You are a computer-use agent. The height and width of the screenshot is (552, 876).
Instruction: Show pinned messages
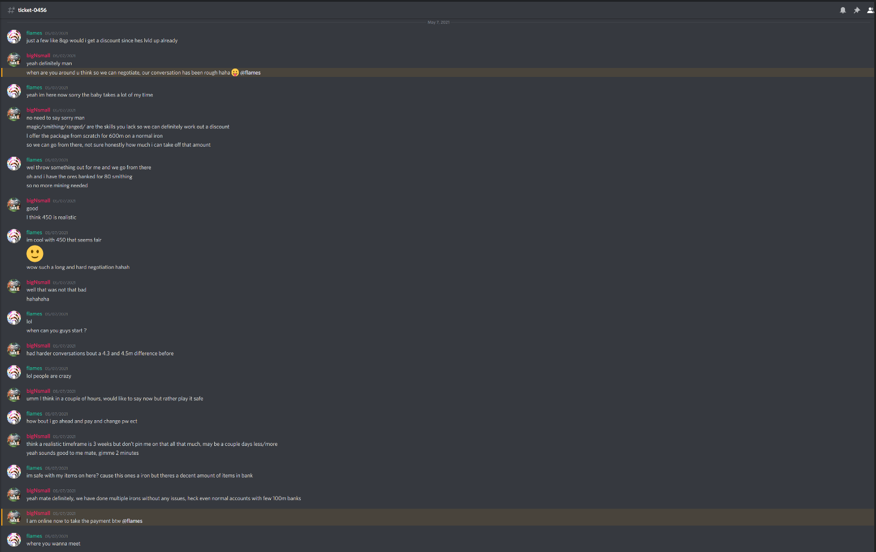click(856, 10)
